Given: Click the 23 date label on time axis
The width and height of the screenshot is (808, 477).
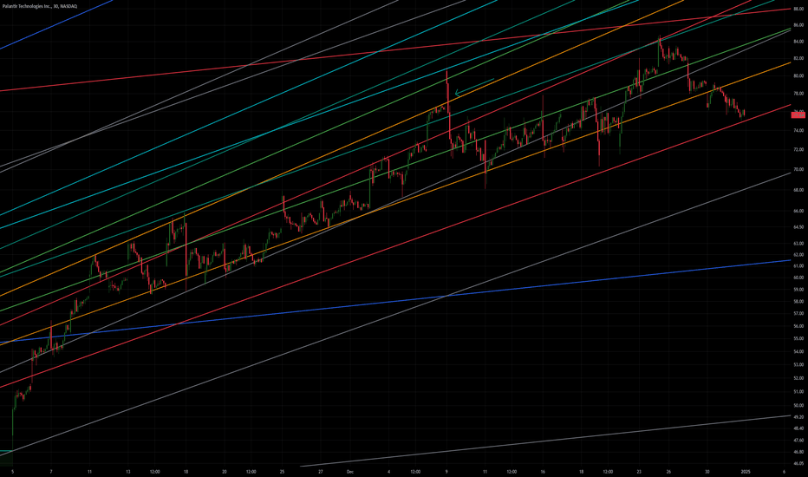Looking at the screenshot, I should tap(639, 472).
